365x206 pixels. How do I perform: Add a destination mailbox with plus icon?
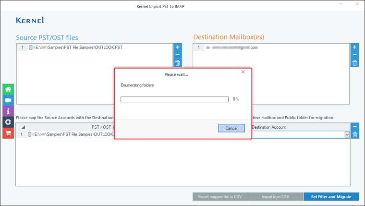pyautogui.click(x=354, y=47)
